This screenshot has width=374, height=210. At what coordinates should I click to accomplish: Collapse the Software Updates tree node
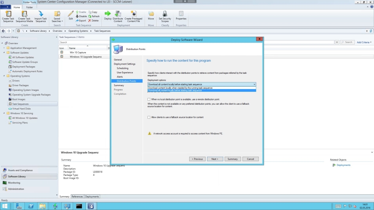(x=4, y=52)
